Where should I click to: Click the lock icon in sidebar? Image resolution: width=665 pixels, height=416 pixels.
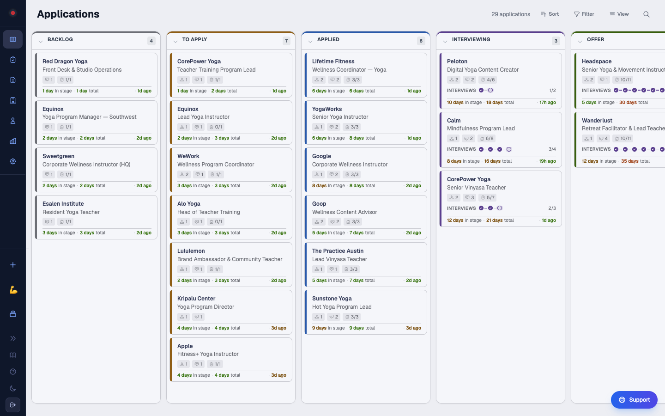coord(13,314)
